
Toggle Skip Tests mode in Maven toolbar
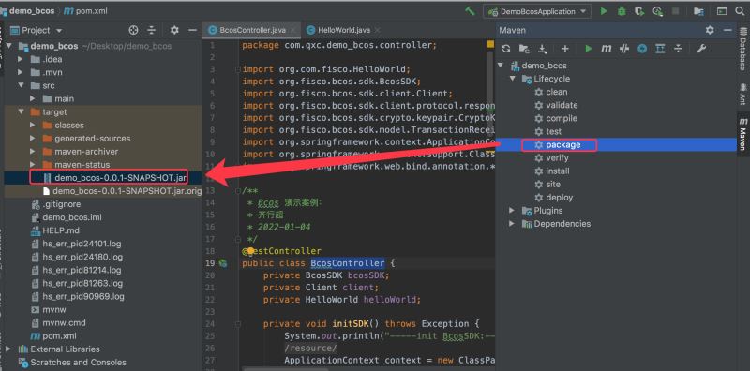click(642, 49)
